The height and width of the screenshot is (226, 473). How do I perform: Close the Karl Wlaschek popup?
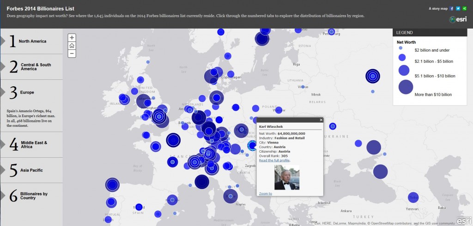point(321,120)
